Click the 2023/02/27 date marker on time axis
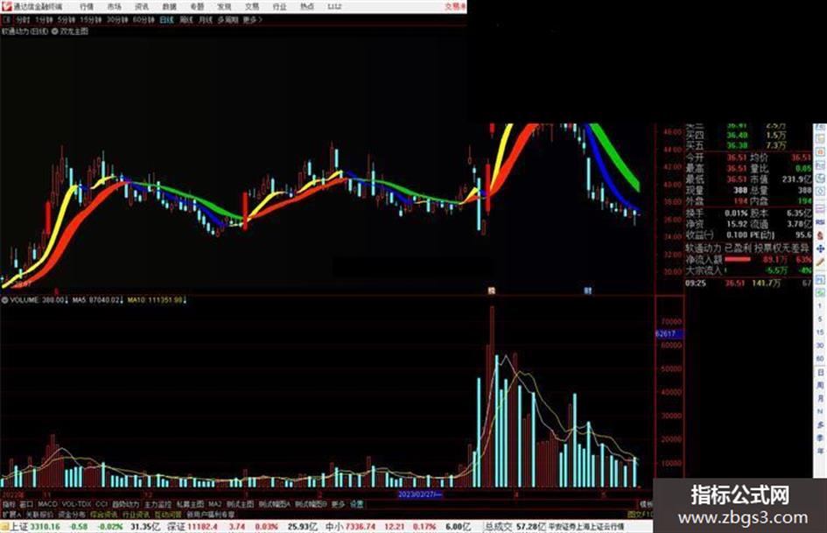Viewport: 827px width, 533px height. (x=419, y=494)
